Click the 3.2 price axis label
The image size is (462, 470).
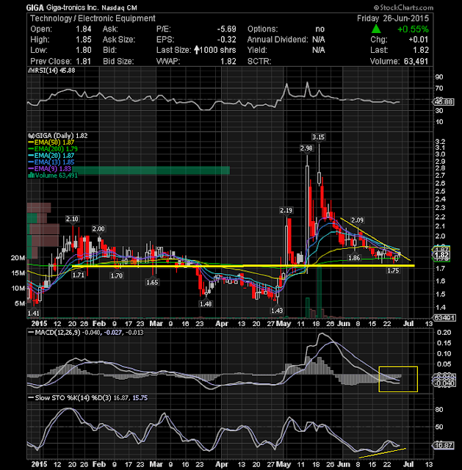pos(440,142)
